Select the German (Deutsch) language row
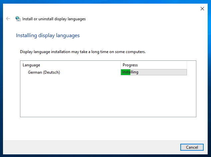This screenshot has height=157, width=211. (44, 72)
